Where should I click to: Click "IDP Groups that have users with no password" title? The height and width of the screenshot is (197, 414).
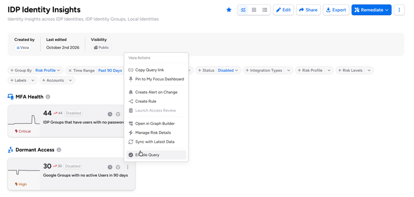tap(83, 122)
